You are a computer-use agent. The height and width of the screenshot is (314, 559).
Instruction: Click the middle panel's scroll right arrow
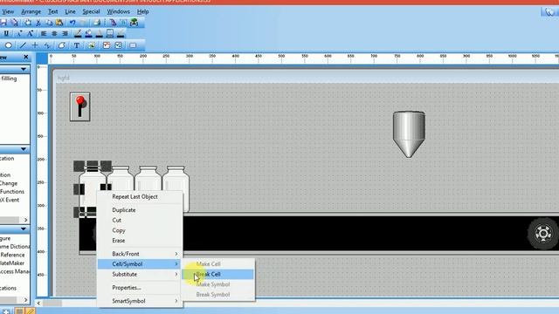tap(25, 220)
